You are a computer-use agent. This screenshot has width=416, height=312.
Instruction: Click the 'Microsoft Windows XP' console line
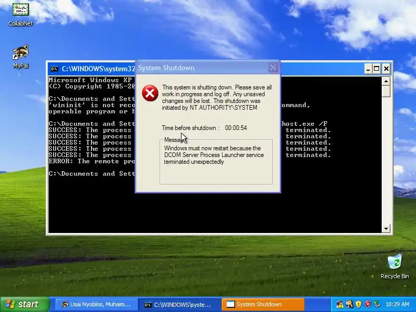point(90,80)
